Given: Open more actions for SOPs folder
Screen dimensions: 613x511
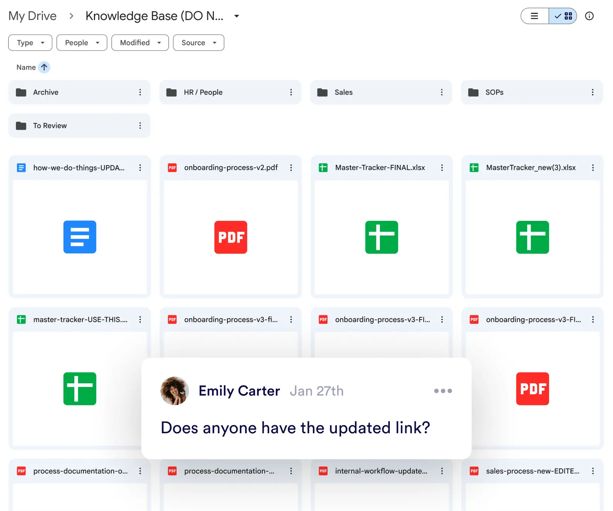Looking at the screenshot, I should pos(593,92).
